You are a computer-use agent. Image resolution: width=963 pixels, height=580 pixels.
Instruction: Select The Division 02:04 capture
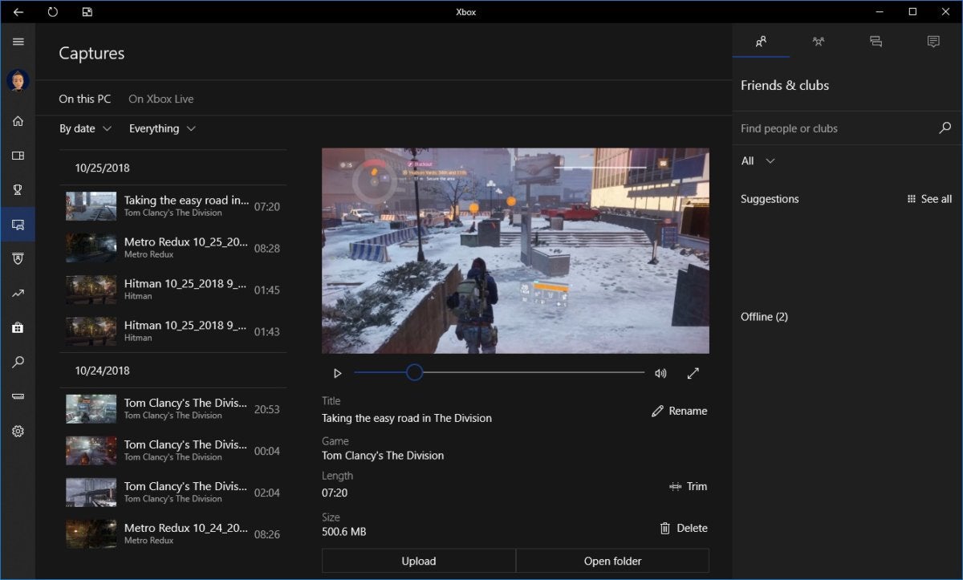[x=173, y=493]
